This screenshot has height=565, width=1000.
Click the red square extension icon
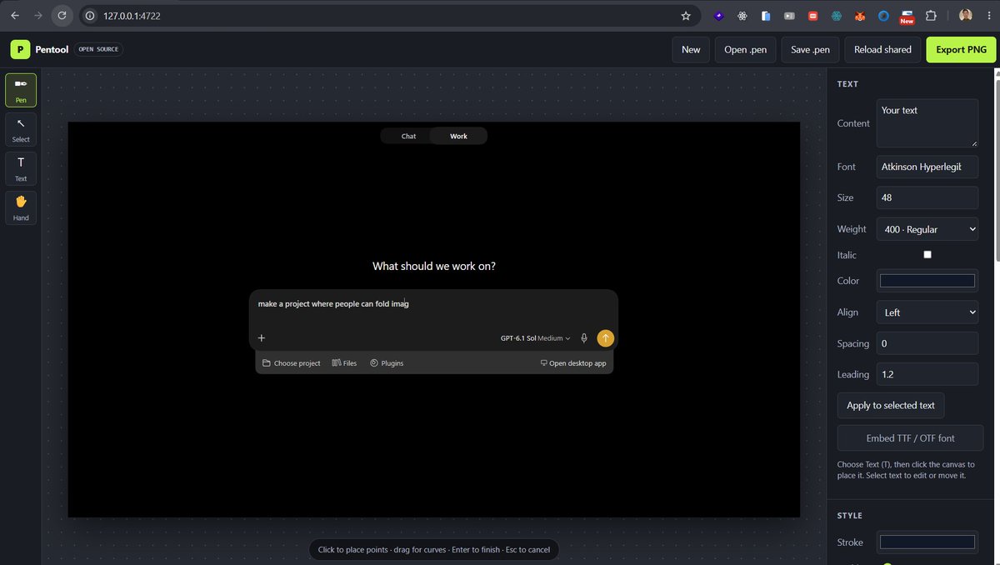[813, 15]
